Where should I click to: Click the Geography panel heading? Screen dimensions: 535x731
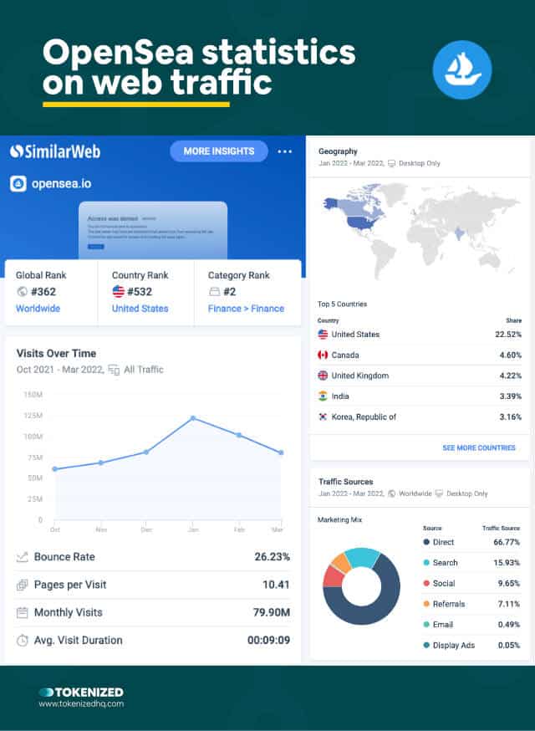tap(338, 151)
